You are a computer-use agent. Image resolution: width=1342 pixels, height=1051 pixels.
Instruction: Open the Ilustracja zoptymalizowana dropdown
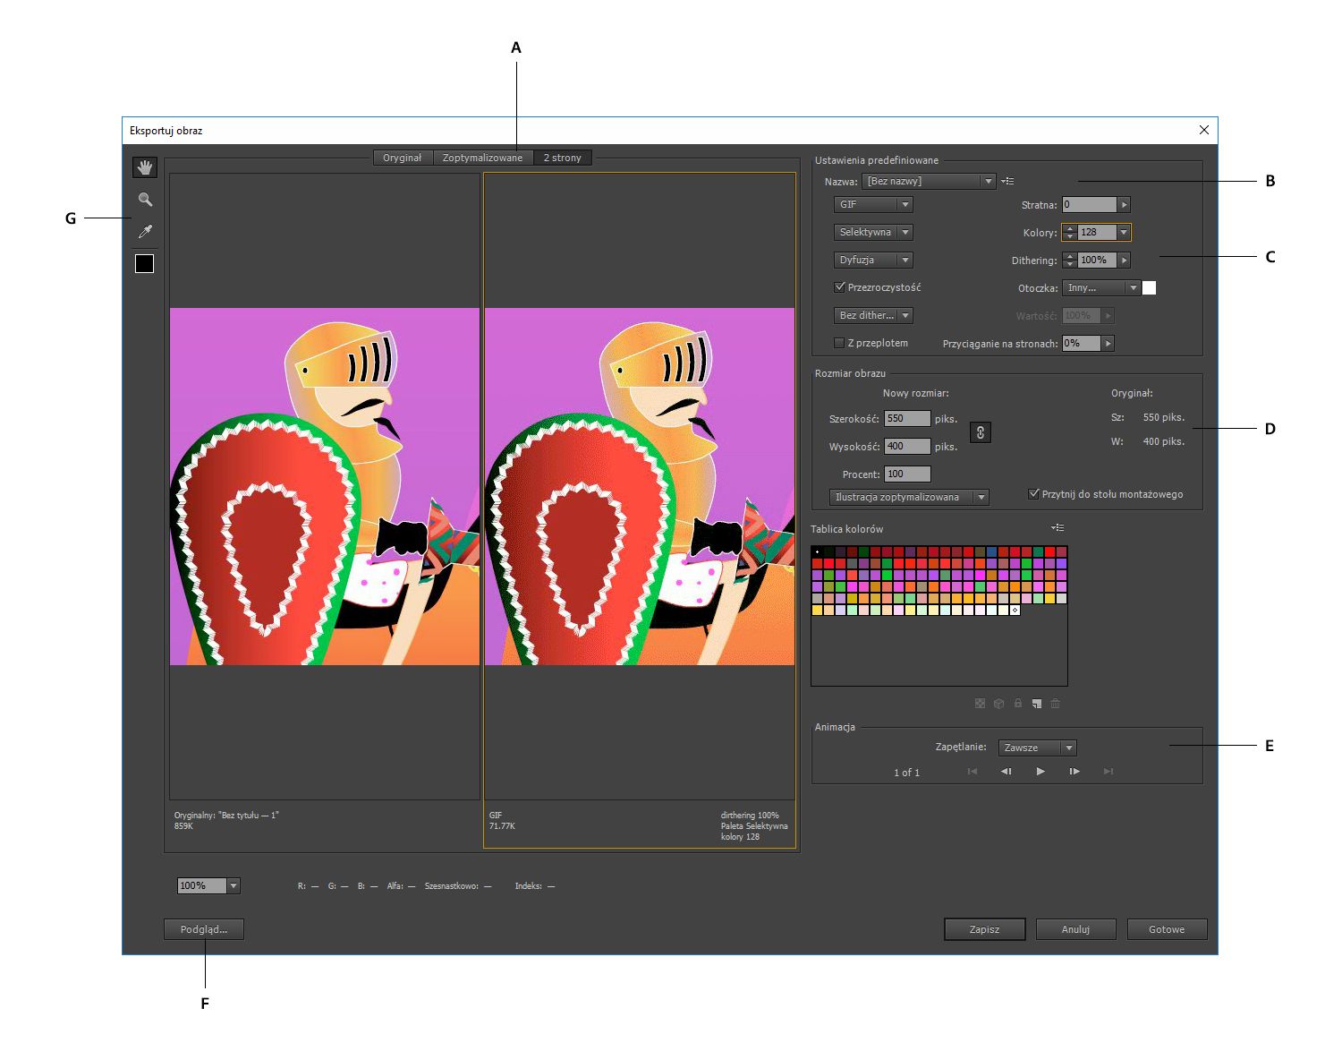point(910,497)
